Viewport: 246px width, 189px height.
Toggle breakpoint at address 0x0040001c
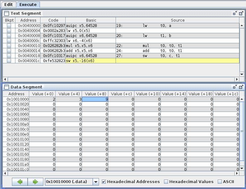(x=9, y=60)
